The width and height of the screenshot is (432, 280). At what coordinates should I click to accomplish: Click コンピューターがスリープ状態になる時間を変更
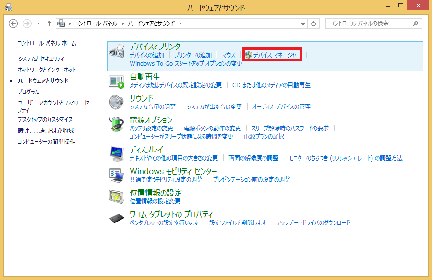[181, 137]
